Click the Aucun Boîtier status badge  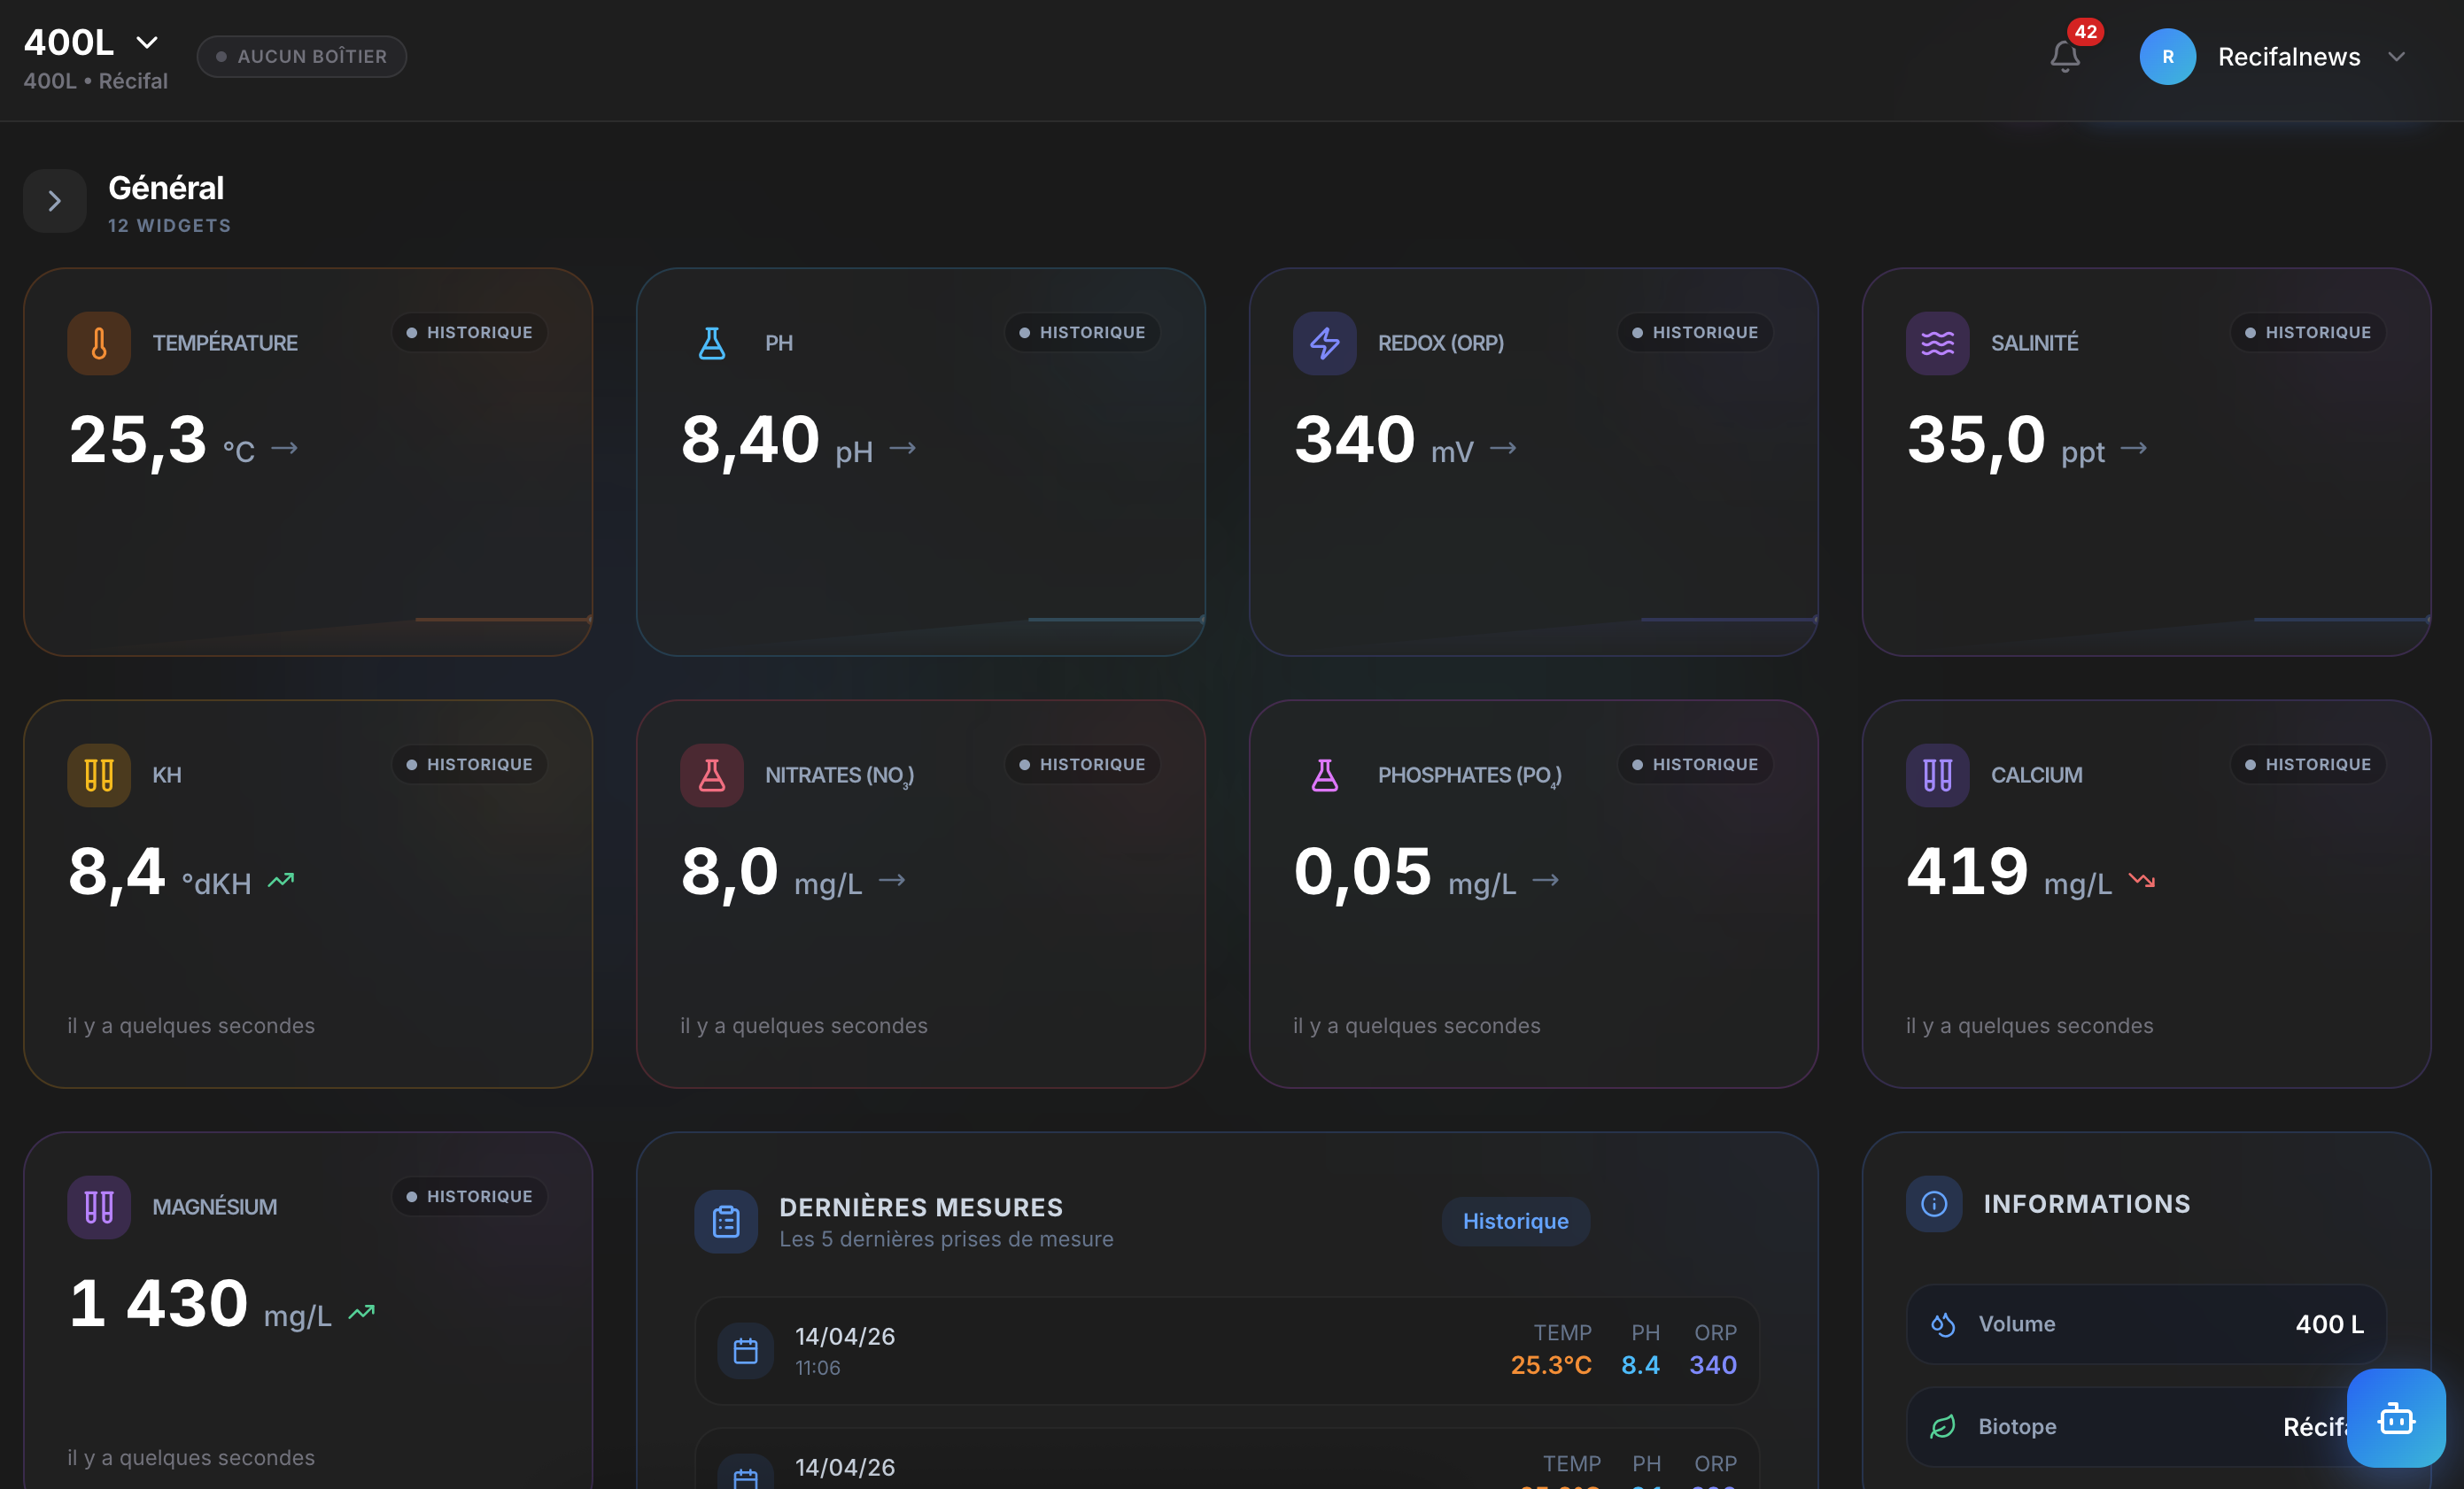click(301, 56)
